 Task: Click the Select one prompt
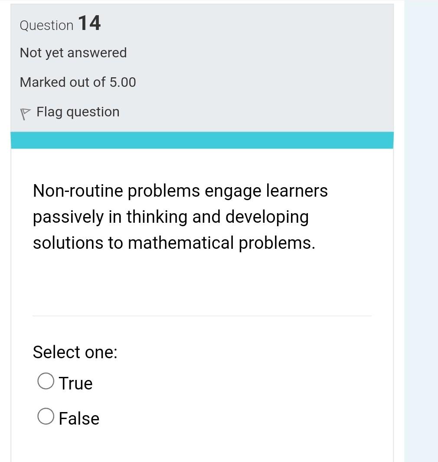point(75,352)
